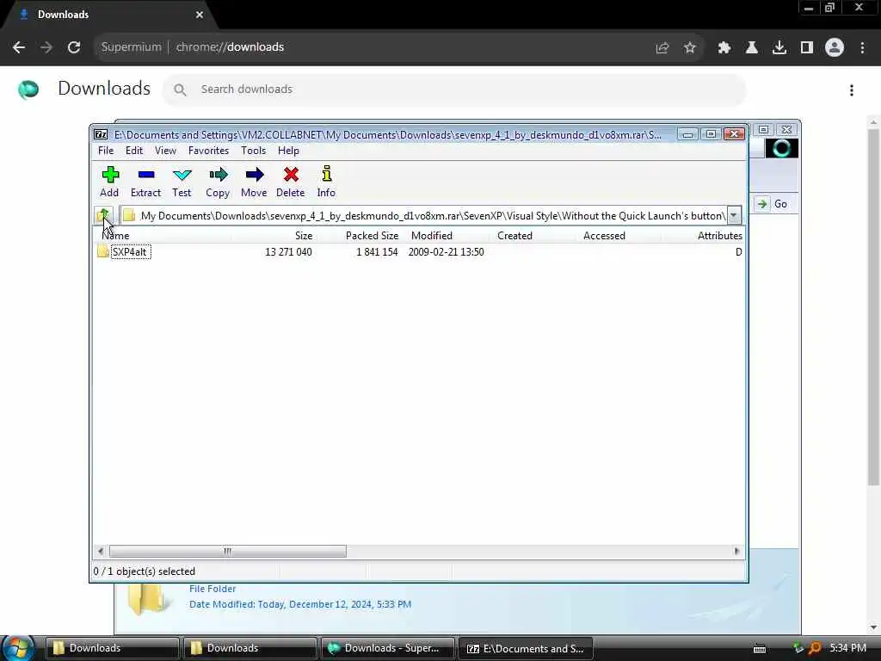Viewport: 881px width, 661px height.
Task: Open the browser three-dot main menu
Action: point(862,48)
